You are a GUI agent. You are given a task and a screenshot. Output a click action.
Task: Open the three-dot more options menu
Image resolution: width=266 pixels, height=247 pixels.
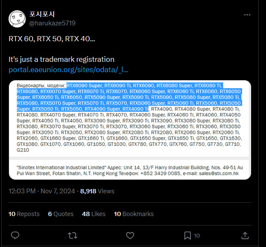click(x=247, y=15)
